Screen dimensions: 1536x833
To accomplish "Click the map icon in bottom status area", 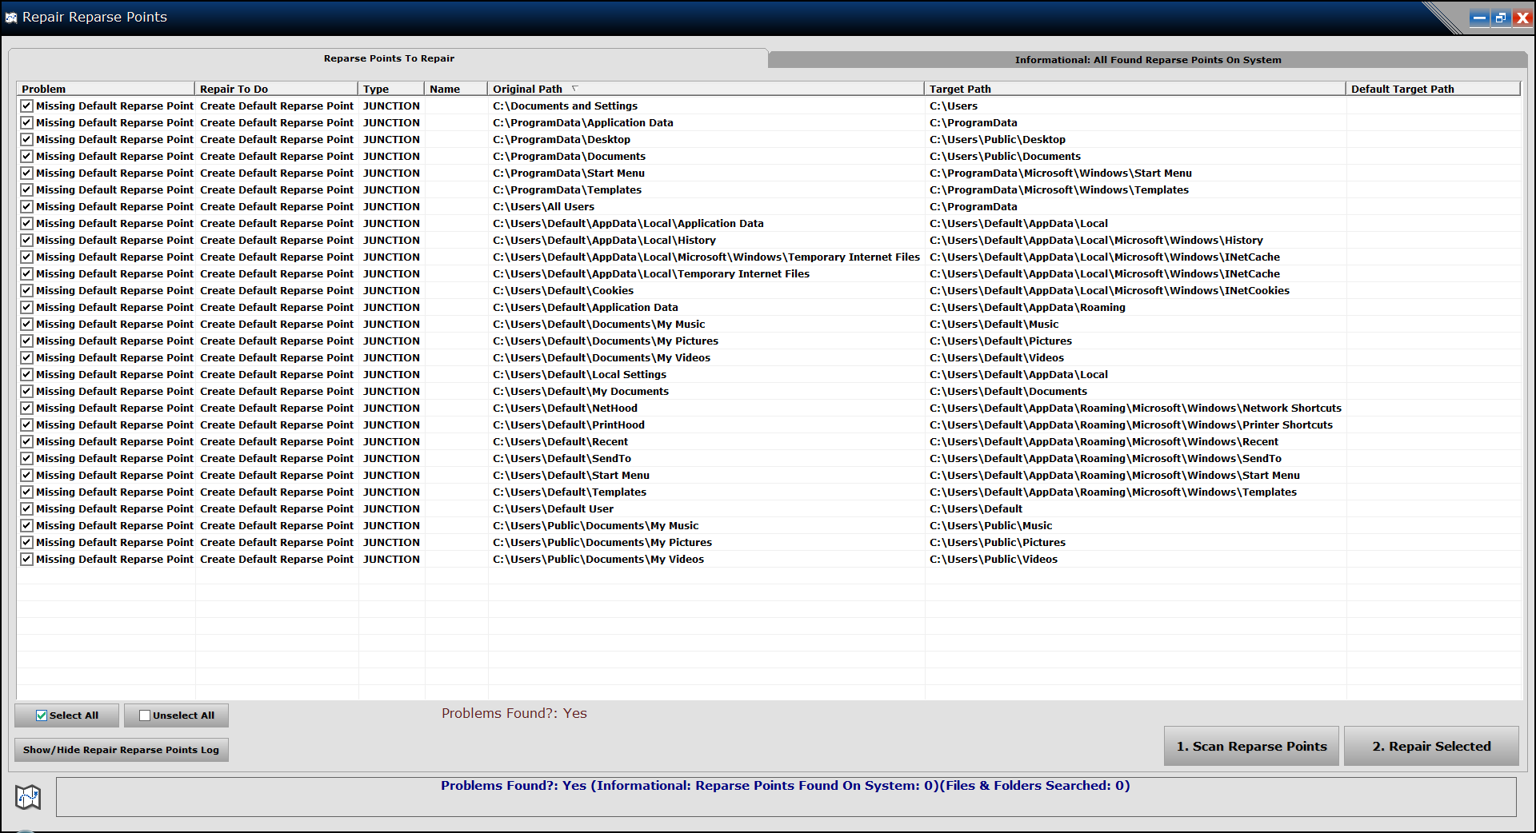I will [28, 796].
